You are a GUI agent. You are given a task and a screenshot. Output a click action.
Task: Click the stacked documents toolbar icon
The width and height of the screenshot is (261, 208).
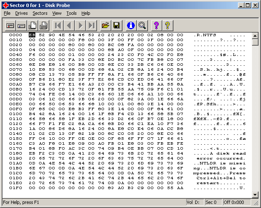tap(32, 25)
